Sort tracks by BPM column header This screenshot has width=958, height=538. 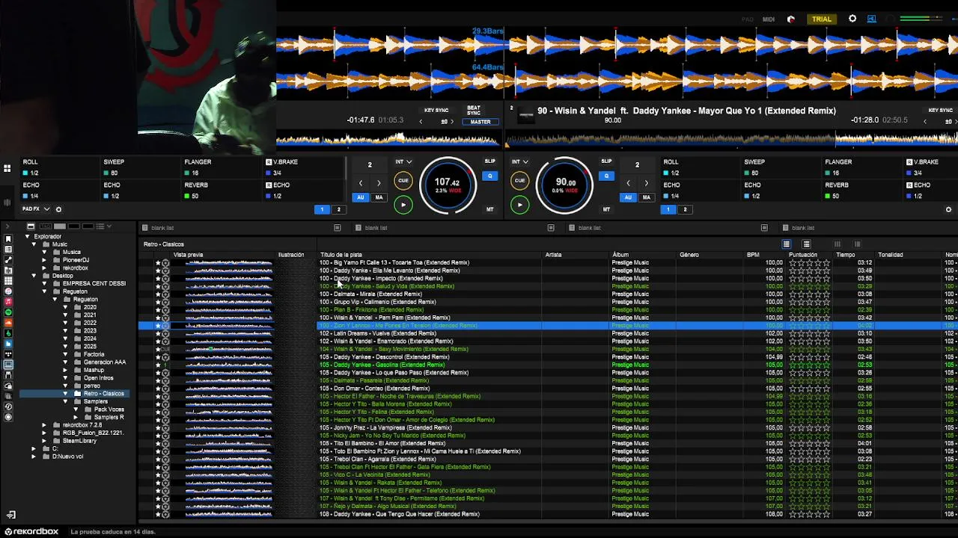(753, 255)
